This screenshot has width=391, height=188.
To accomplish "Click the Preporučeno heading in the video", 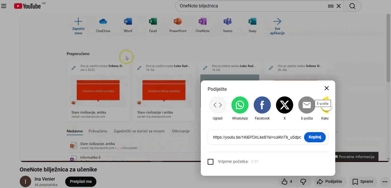I will (78, 54).
